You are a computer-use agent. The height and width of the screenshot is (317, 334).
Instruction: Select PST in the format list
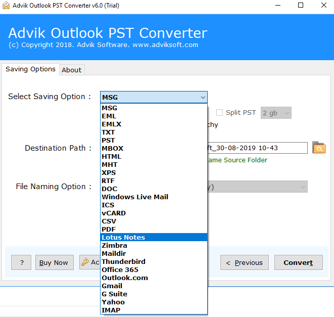coord(154,140)
